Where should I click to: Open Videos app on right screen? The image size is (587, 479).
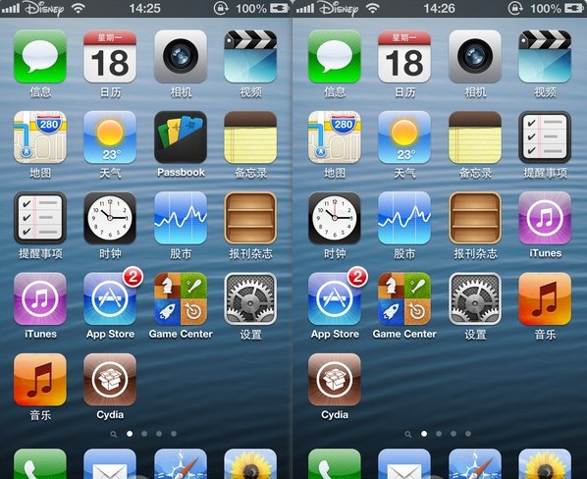pos(545,57)
